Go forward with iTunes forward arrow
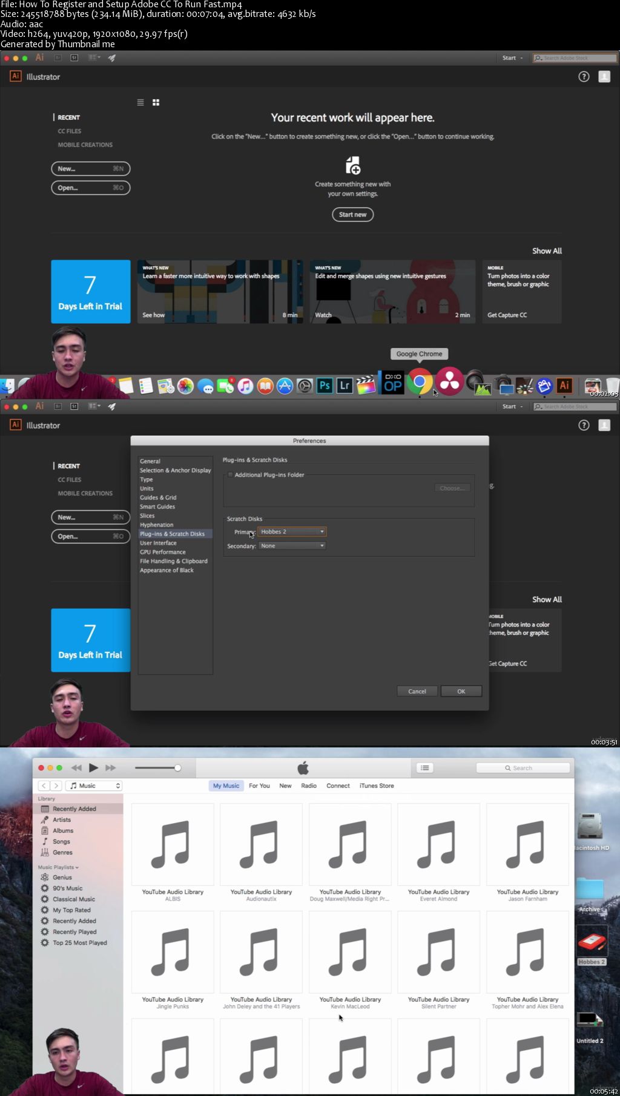This screenshot has width=620, height=1096. 56,786
